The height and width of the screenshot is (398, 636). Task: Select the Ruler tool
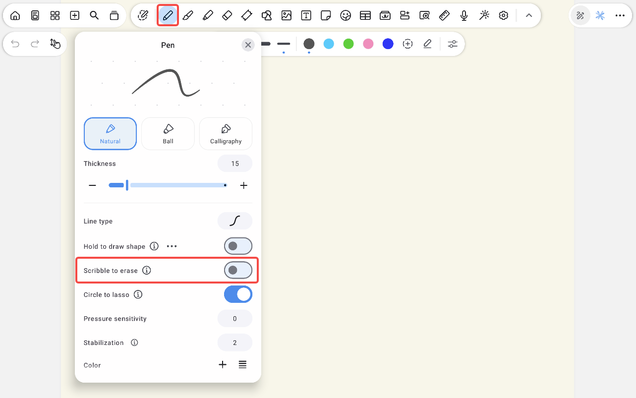pyautogui.click(x=444, y=15)
